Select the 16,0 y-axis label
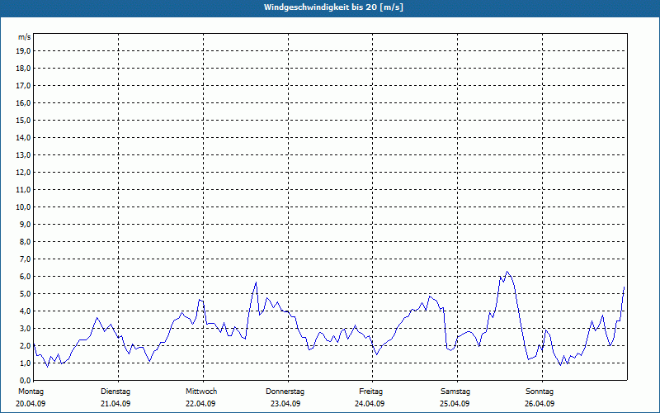Image resolution: width=660 pixels, height=413 pixels. coord(23,102)
